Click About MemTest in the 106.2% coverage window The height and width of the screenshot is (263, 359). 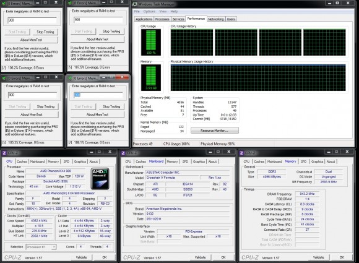(31, 40)
